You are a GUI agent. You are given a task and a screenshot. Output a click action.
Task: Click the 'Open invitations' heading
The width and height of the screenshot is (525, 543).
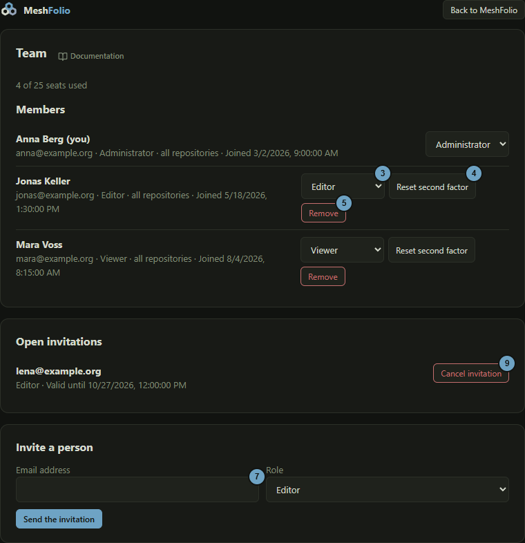tap(59, 341)
